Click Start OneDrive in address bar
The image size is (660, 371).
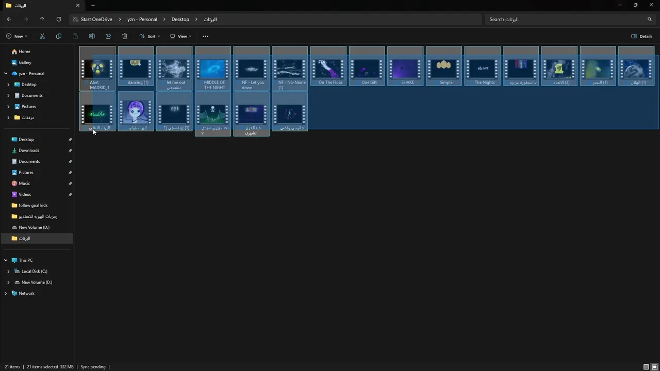(96, 19)
